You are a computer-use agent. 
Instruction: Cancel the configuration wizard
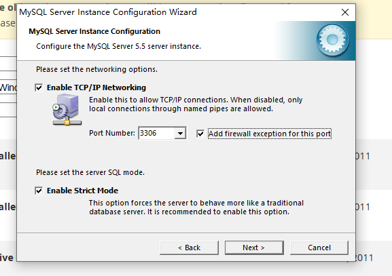(319, 248)
